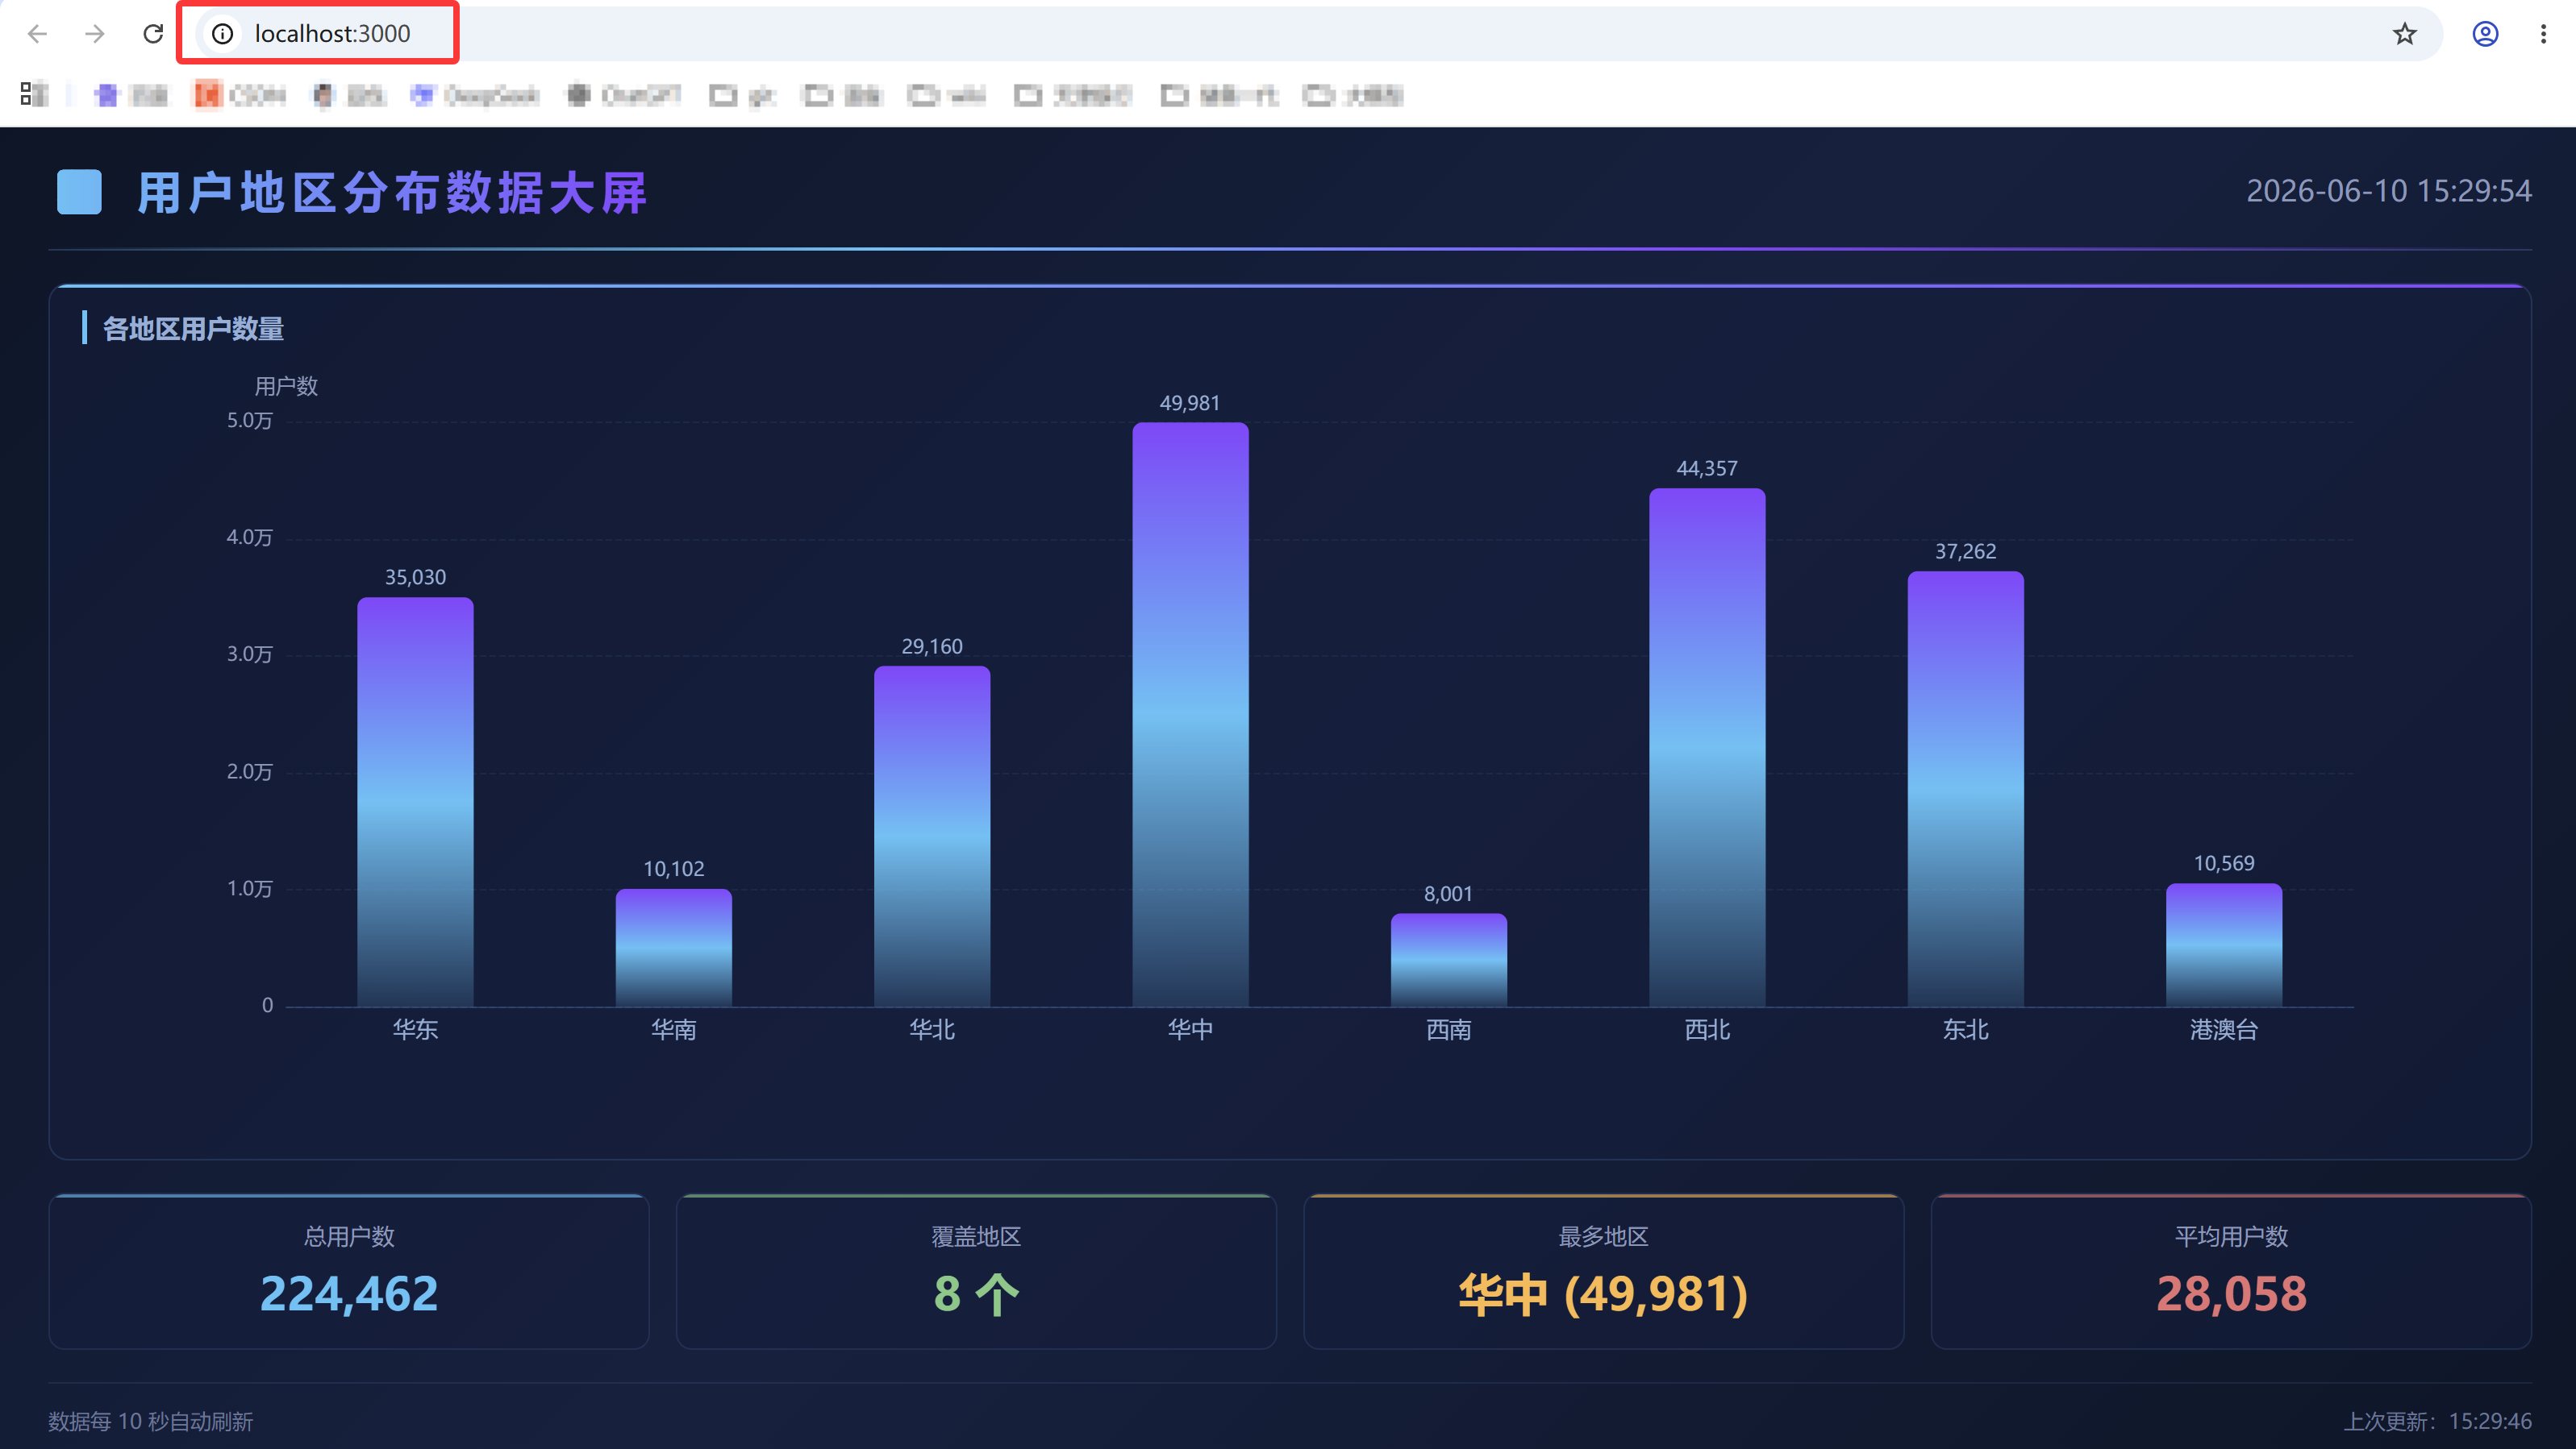Click the 上次更新 15:29:46 timestamp
The width and height of the screenshot is (2576, 1449).
(2437, 1421)
